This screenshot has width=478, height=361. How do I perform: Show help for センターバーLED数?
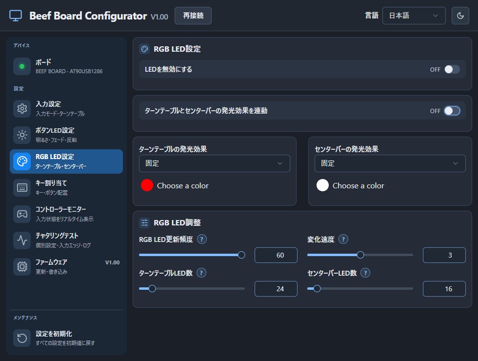tap(365, 273)
